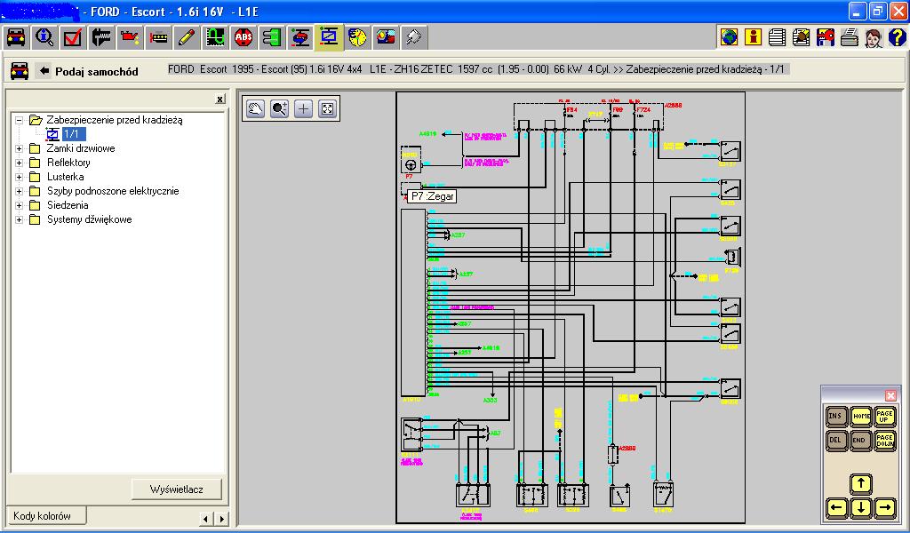Click the floppy disk with key icon
This screenshot has height=533, width=910.
pyautogui.click(x=826, y=37)
